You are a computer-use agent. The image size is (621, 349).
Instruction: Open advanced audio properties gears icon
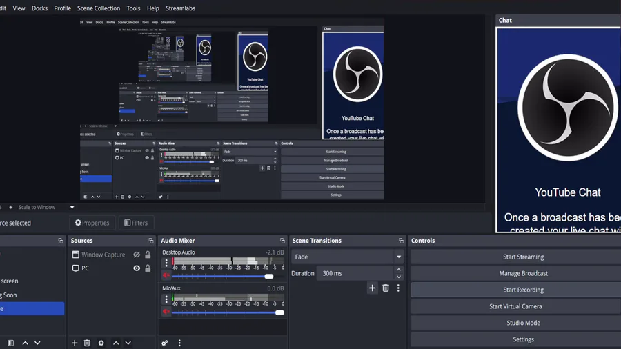[165, 343]
